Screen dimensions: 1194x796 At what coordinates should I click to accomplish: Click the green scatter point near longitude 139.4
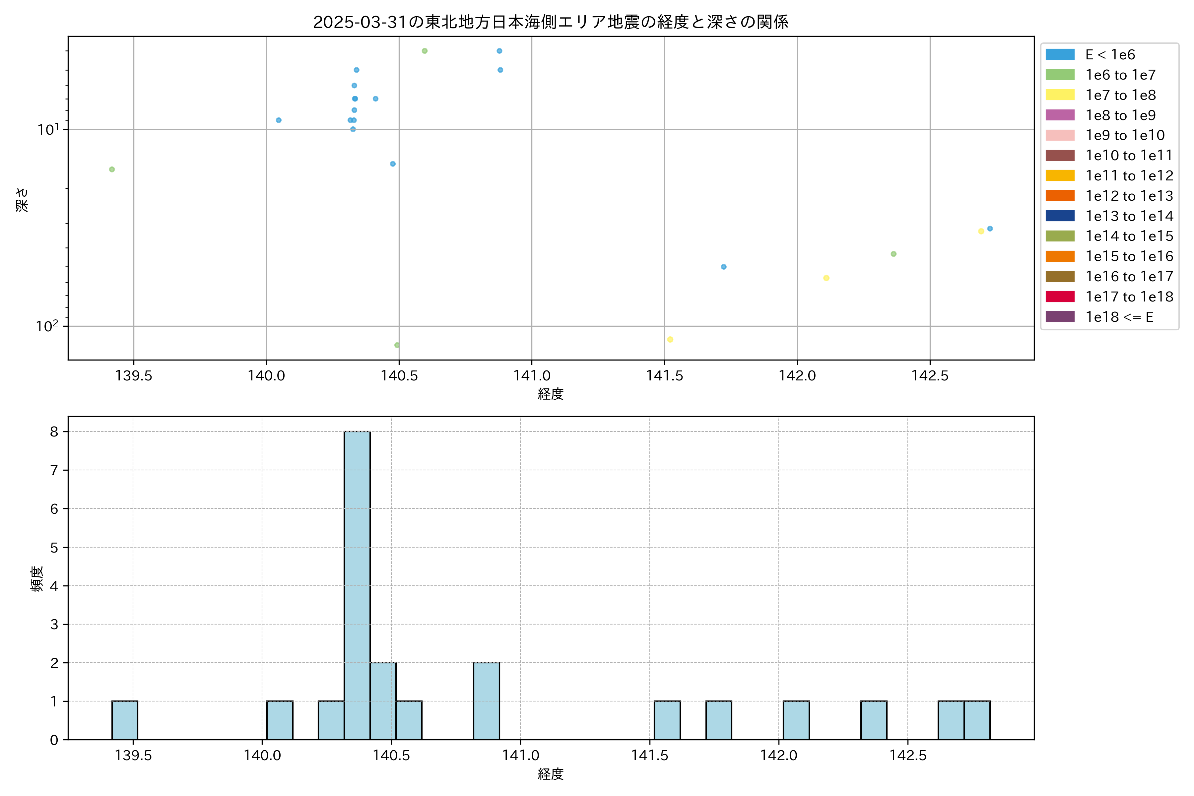(x=112, y=169)
